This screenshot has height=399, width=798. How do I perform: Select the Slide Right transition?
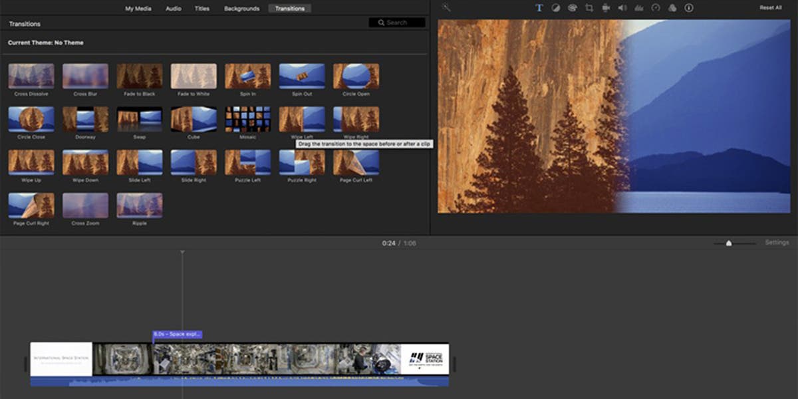[194, 166]
